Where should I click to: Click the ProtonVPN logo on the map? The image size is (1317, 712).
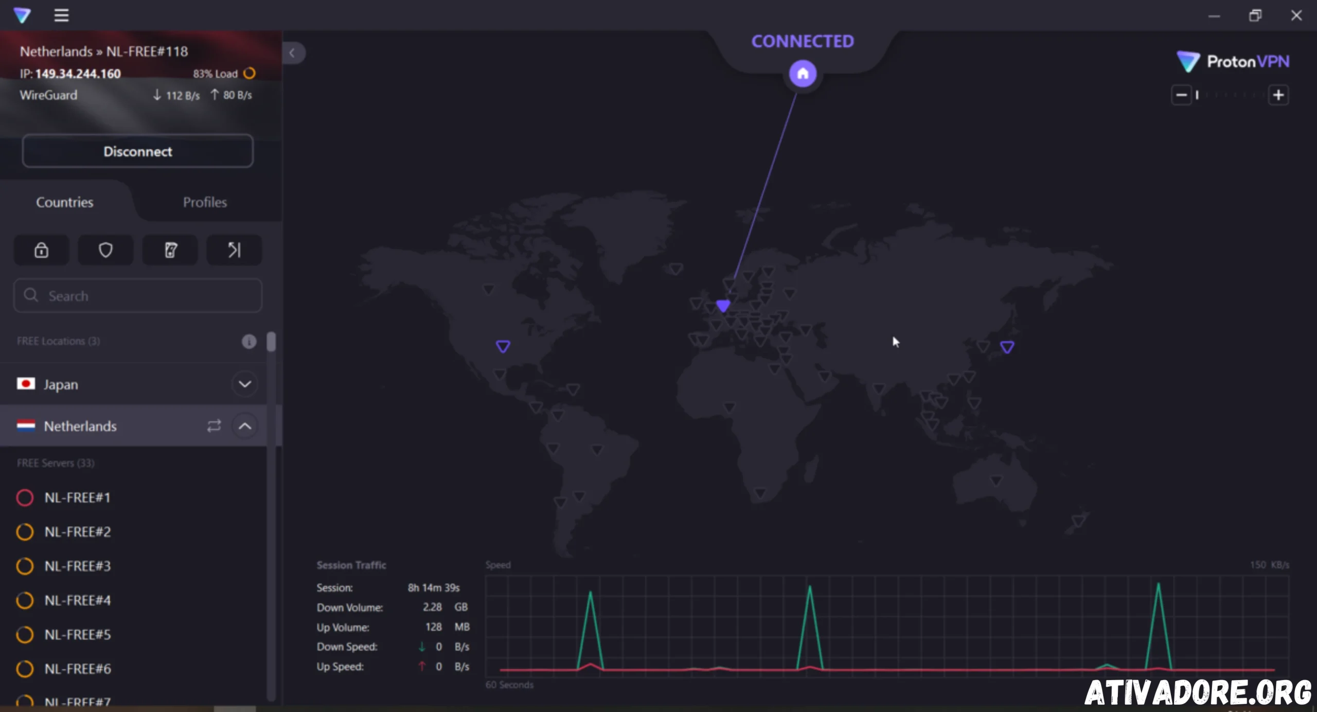click(x=1233, y=62)
